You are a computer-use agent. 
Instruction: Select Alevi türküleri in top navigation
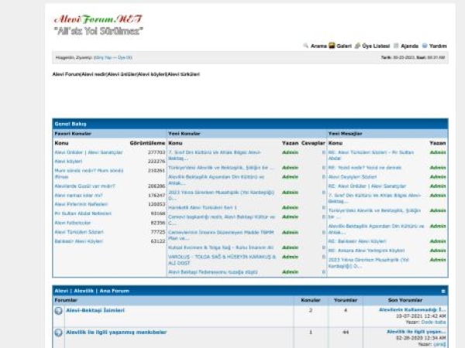[x=182, y=74]
